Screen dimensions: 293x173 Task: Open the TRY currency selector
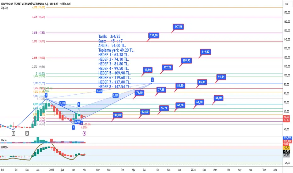pos(286,4)
